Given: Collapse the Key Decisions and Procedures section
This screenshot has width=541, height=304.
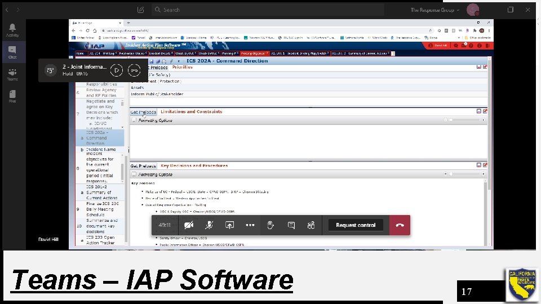Looking at the screenshot, I should [479, 165].
